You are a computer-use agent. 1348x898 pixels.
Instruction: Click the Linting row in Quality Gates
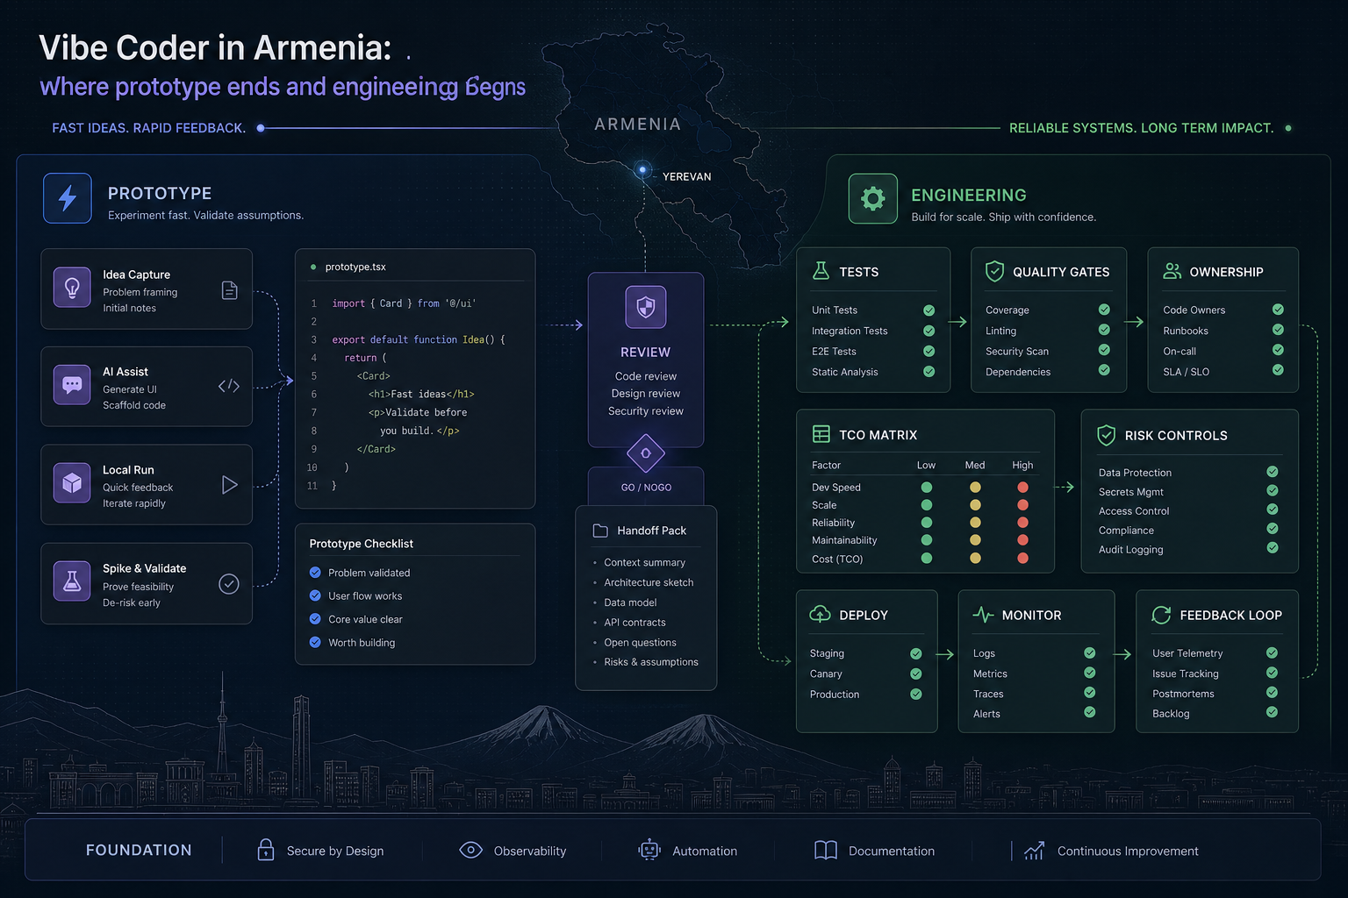1048,331
